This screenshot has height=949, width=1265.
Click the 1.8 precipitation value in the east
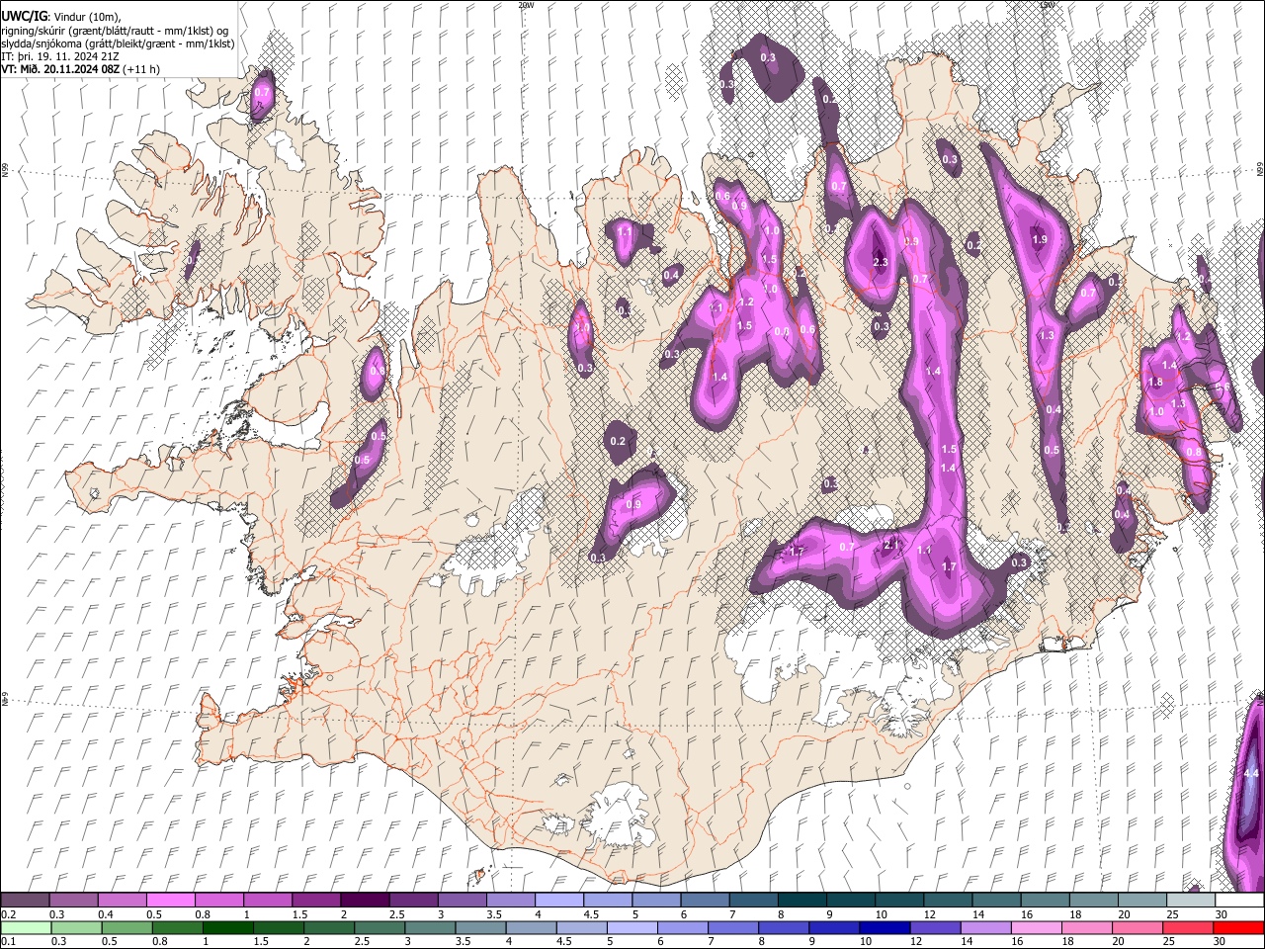point(1154,383)
